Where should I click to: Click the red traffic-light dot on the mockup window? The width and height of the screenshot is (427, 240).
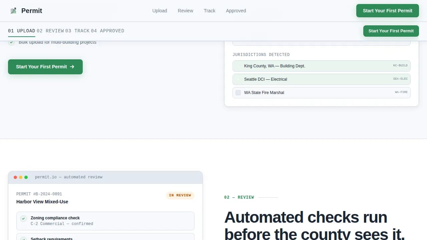pos(15,177)
